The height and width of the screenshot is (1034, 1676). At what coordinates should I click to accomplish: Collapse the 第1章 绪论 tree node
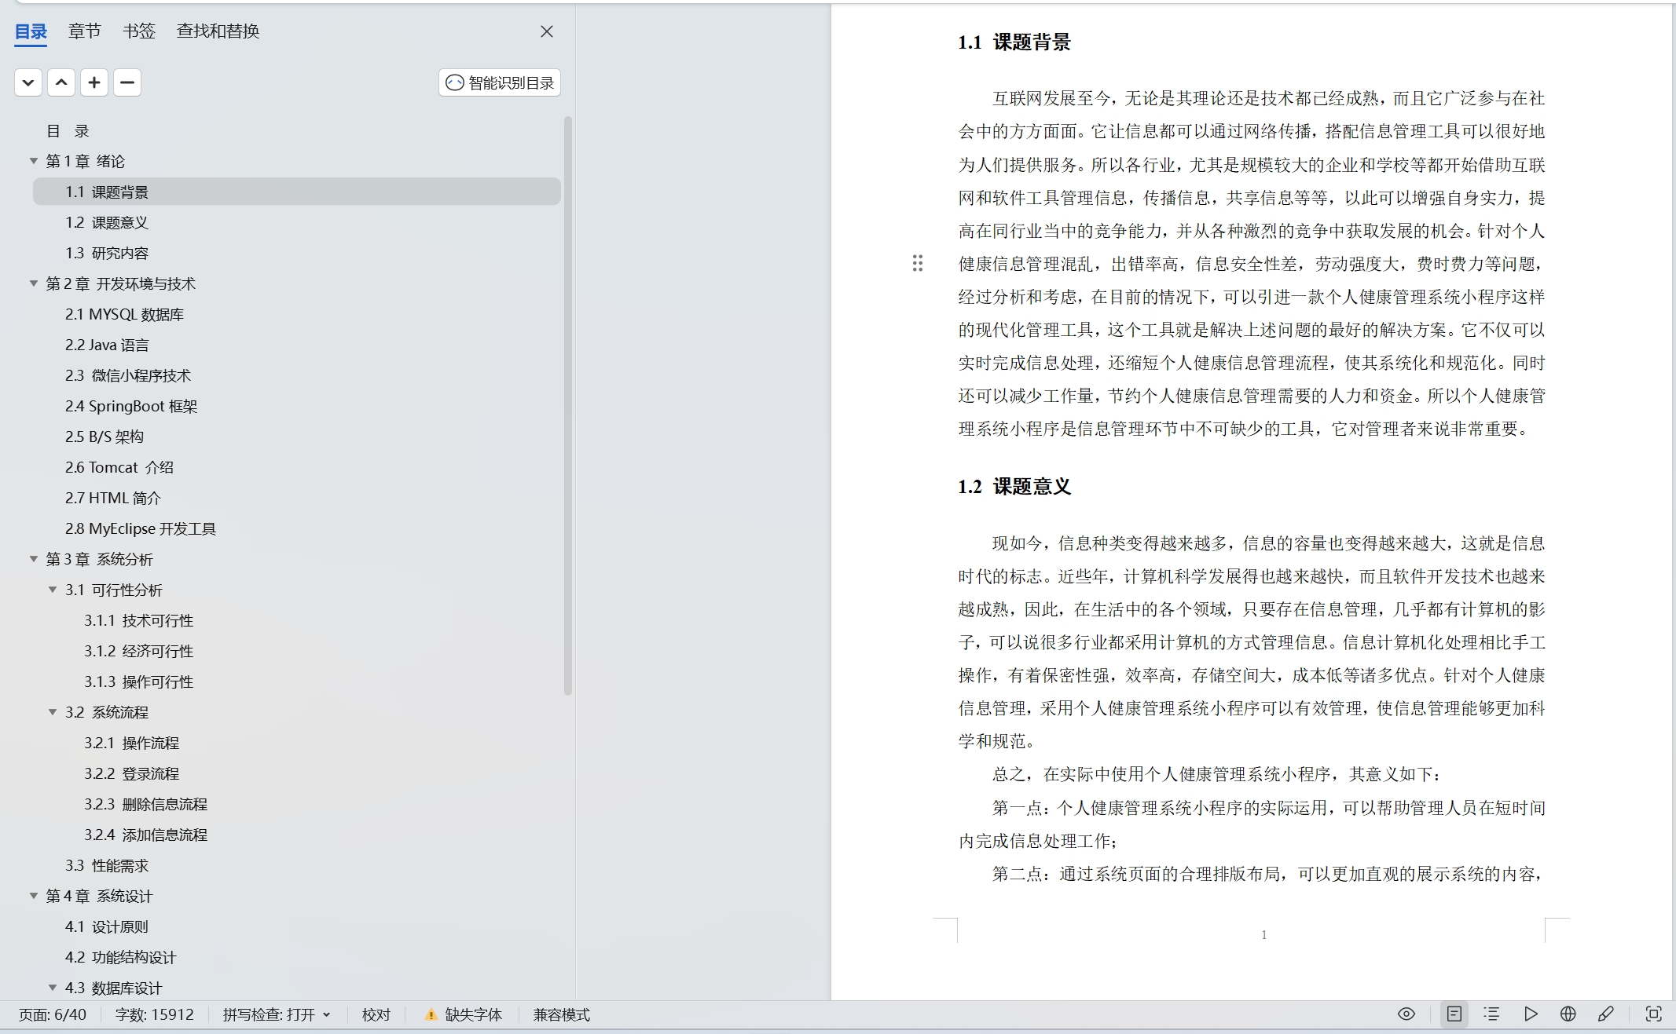[x=34, y=161]
